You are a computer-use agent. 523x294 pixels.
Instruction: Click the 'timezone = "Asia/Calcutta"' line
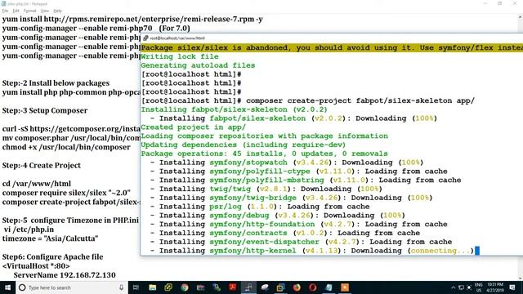tap(50, 238)
